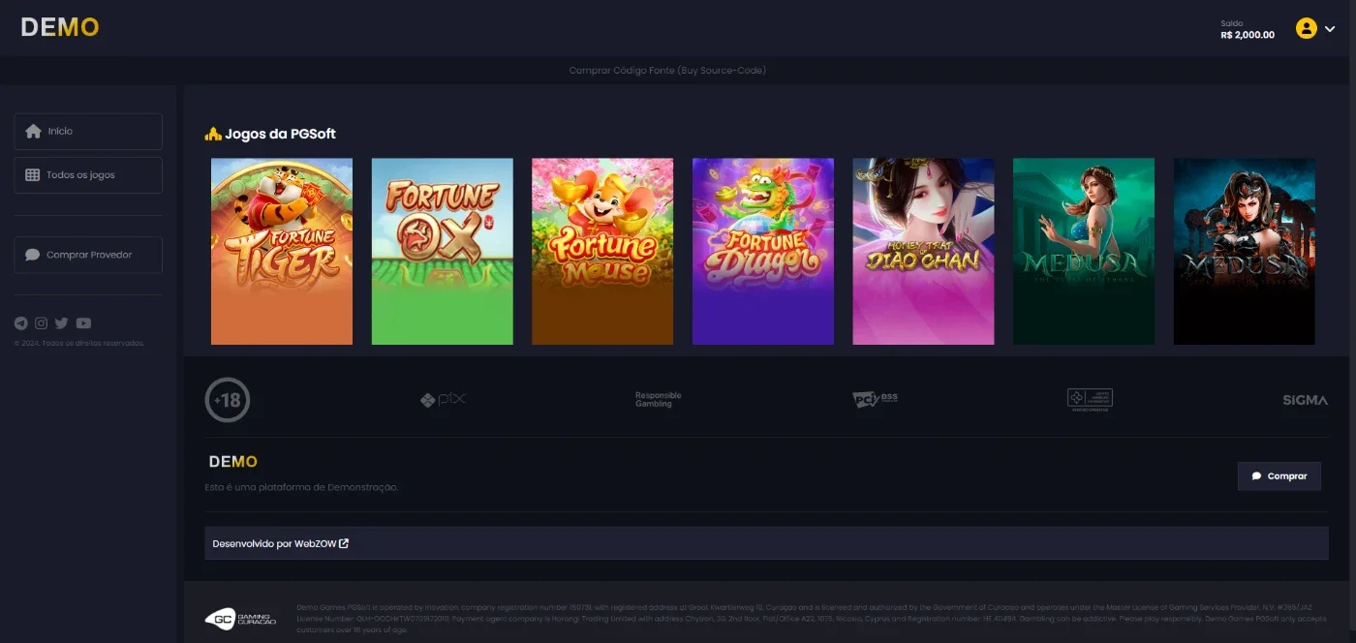Image resolution: width=1356 pixels, height=643 pixels.
Task: Click the yellow user avatar icon
Action: click(1306, 28)
